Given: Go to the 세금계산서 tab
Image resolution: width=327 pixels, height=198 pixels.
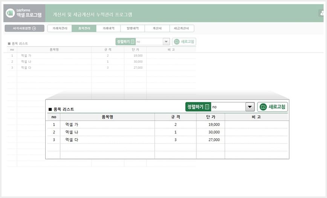Looking at the screenshot, I should pyautogui.click(x=182, y=28).
